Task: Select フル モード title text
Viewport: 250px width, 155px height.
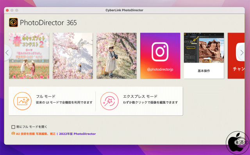Action: point(46,96)
